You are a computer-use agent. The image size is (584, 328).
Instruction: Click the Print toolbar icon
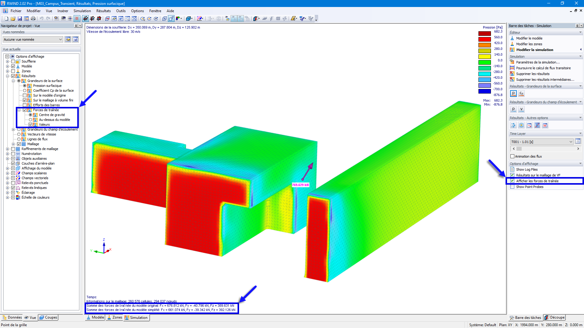coord(33,19)
